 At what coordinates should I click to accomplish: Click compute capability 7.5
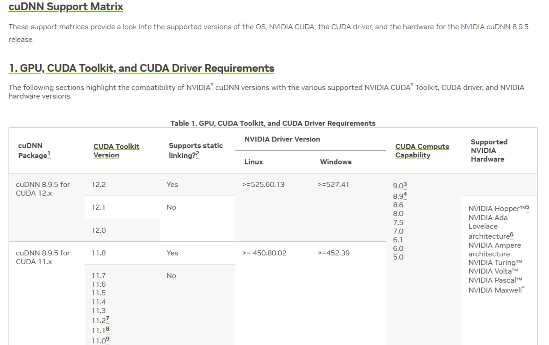point(398,223)
